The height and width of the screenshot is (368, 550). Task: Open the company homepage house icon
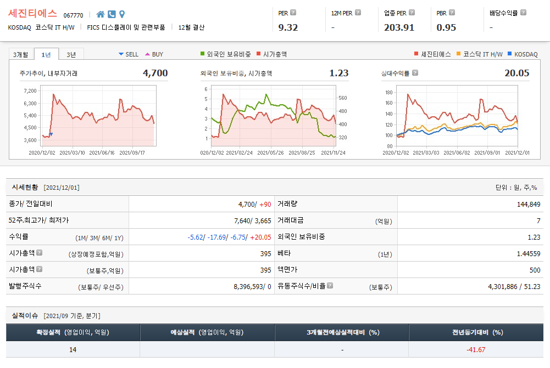point(101,14)
